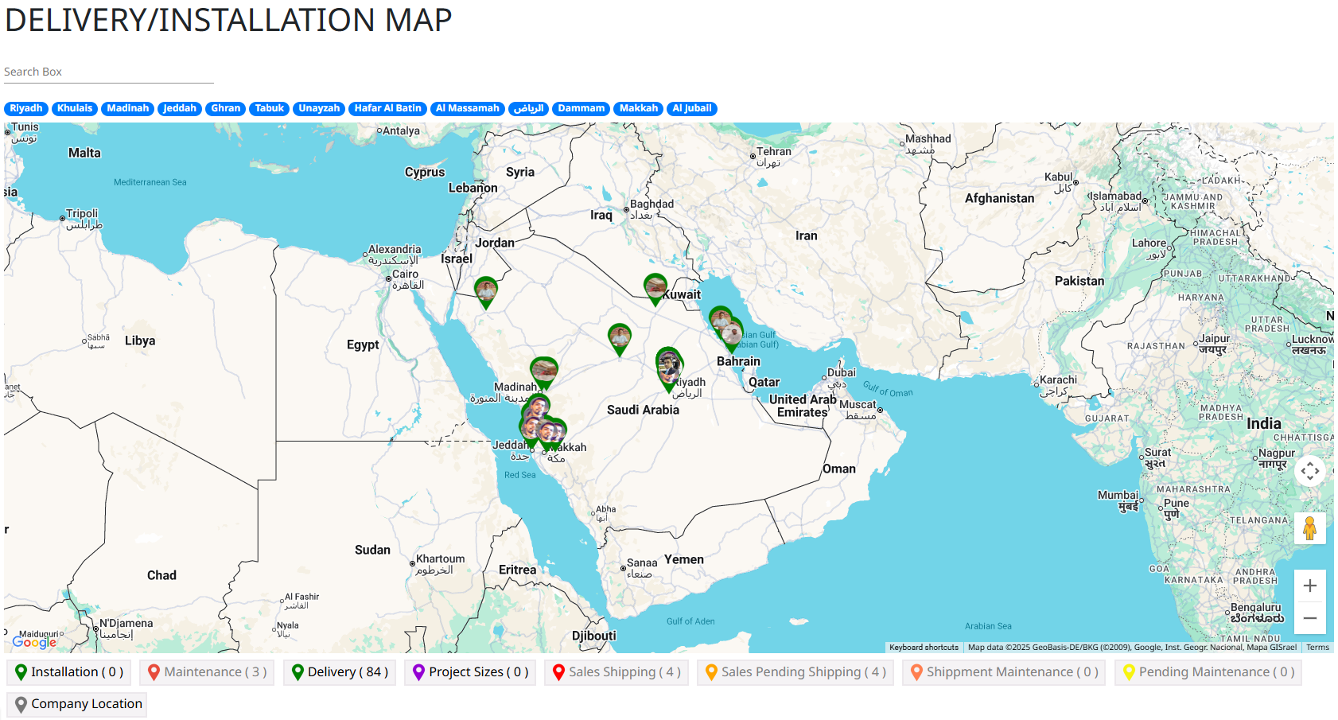Zoom out on the map
The height and width of the screenshot is (720, 1338).
1309,617
